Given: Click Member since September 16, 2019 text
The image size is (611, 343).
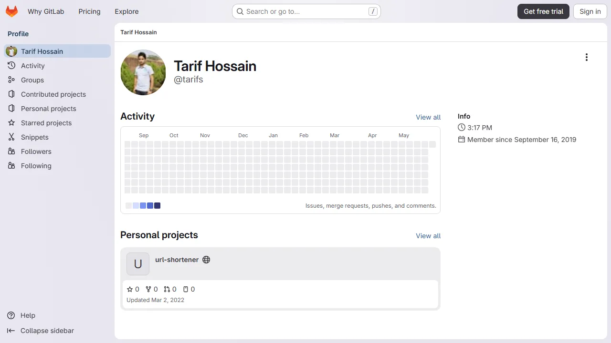Looking at the screenshot, I should click(x=522, y=140).
